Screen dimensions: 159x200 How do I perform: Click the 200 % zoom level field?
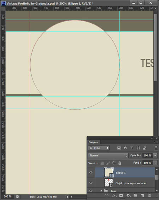pyautogui.click(x=8, y=196)
